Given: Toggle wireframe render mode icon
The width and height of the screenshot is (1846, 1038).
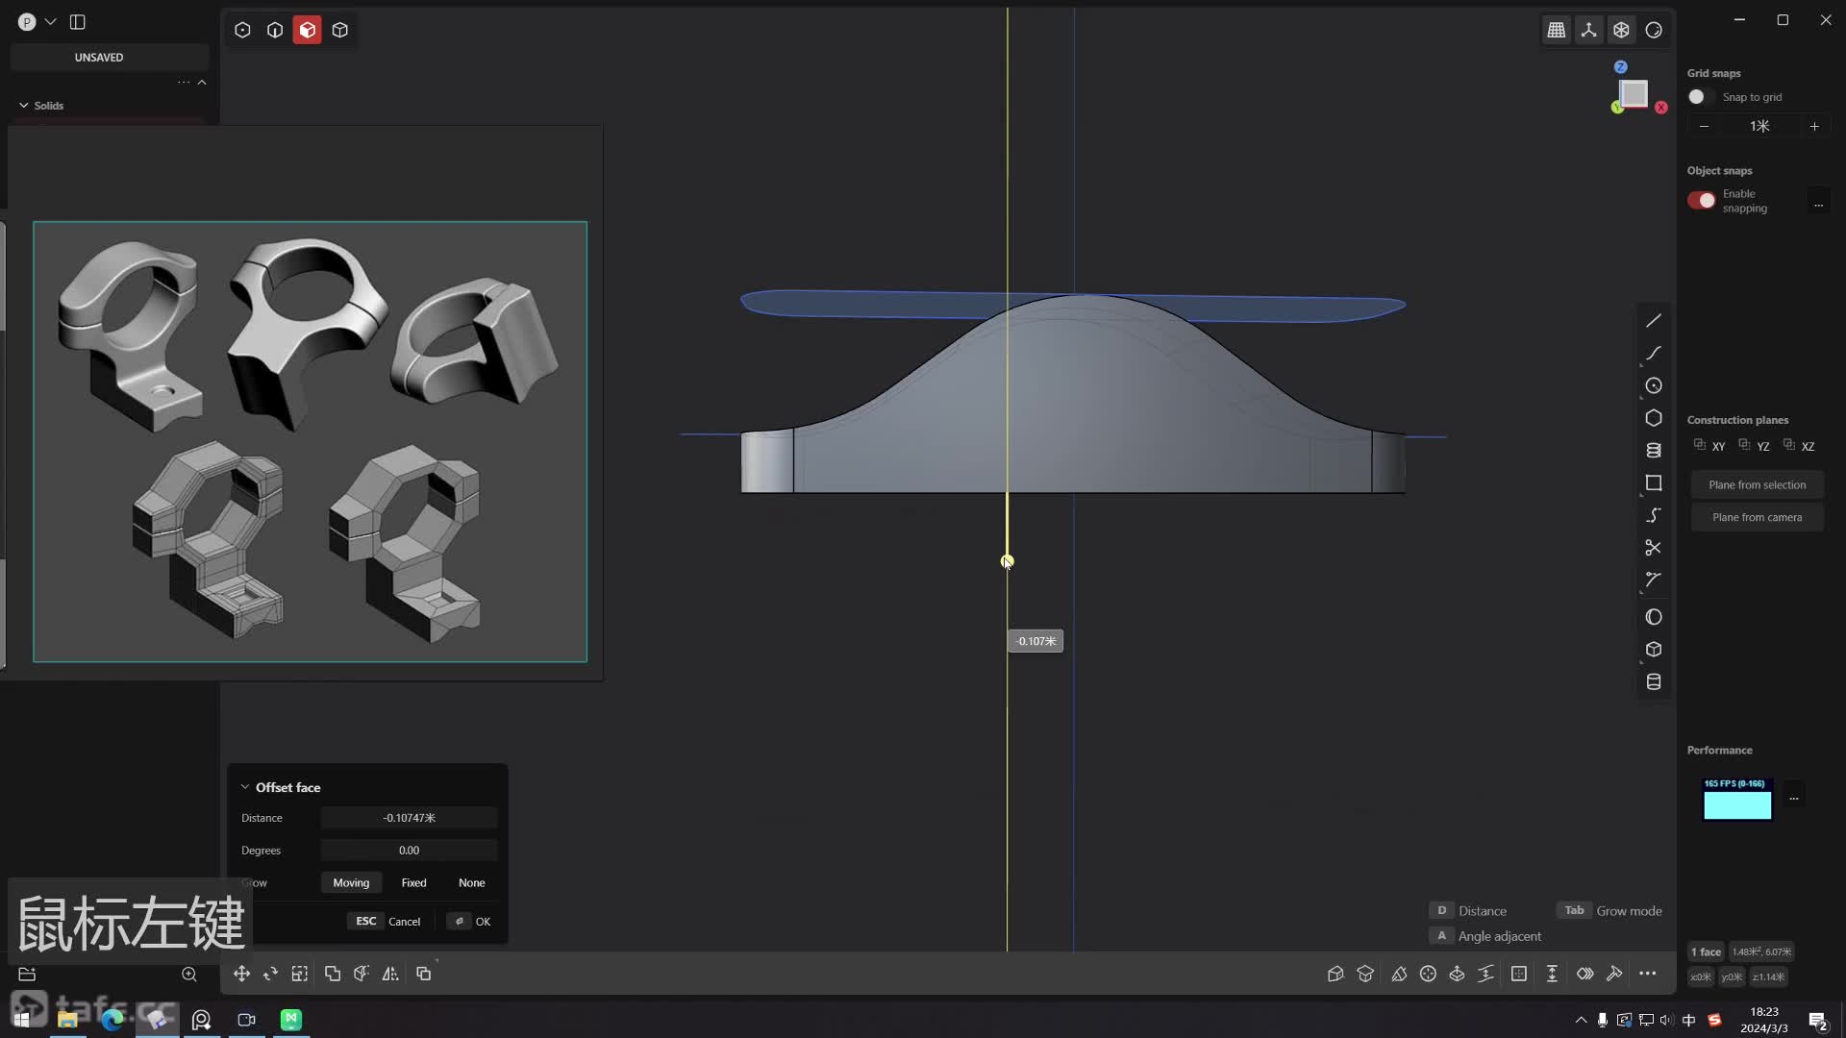Looking at the screenshot, I should click(x=1622, y=30).
